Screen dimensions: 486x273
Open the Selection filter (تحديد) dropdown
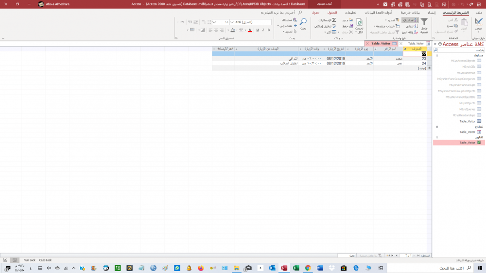[x=392, y=20]
